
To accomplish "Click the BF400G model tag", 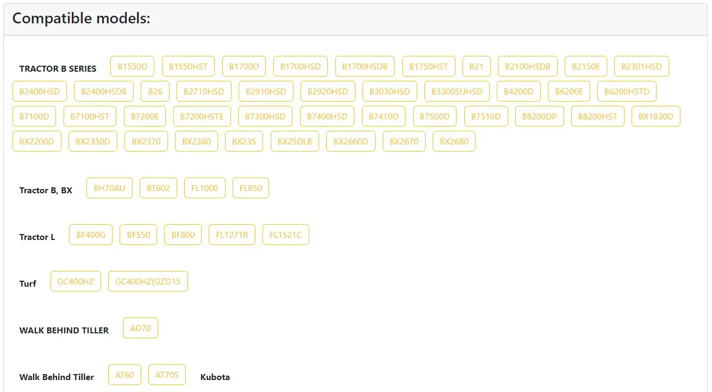I will (x=91, y=235).
